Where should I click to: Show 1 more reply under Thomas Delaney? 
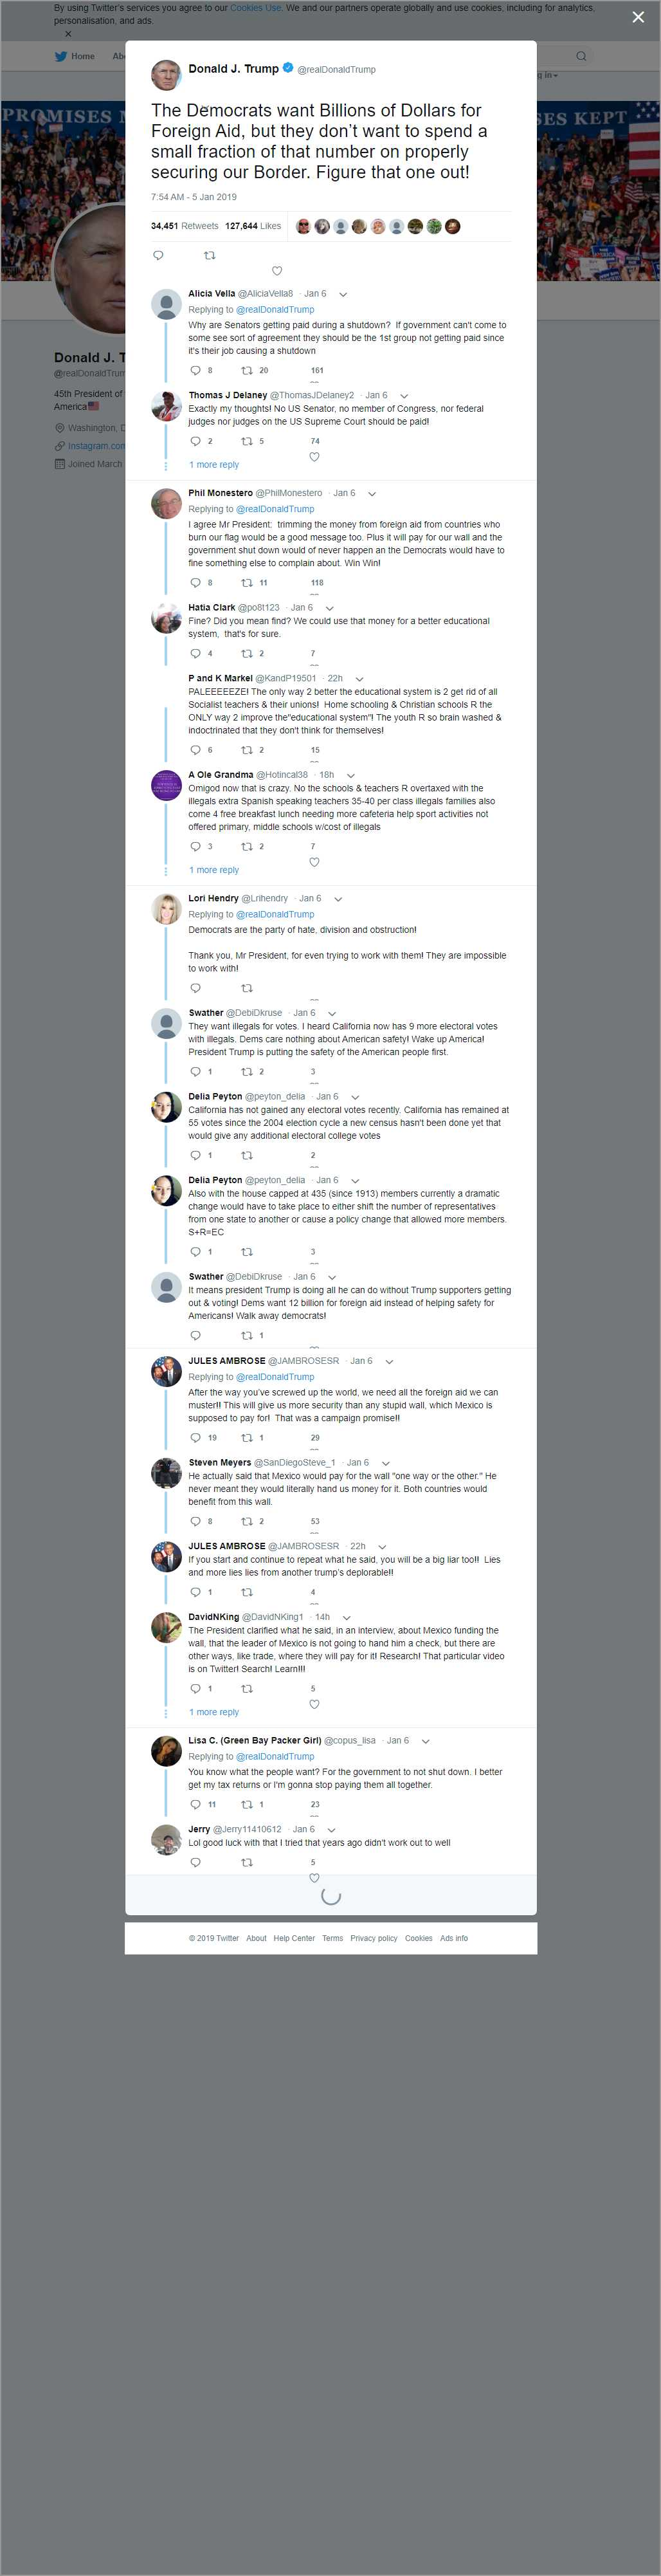pos(214,465)
